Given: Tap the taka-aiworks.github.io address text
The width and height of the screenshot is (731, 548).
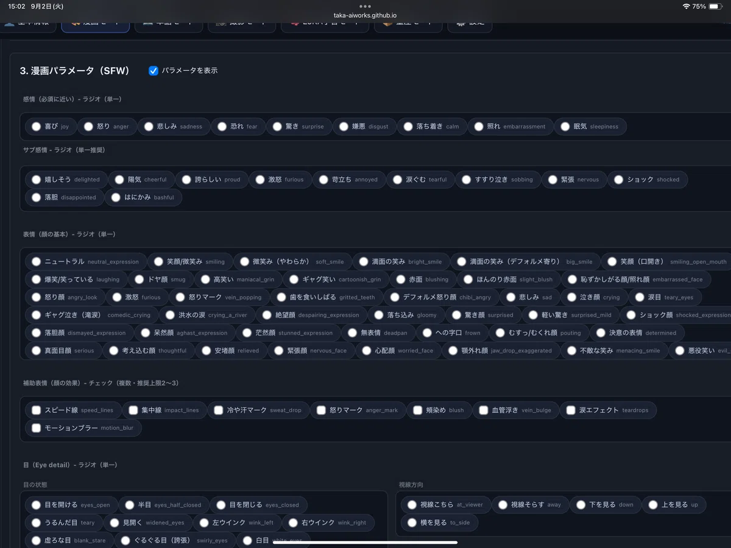Looking at the screenshot, I should tap(365, 16).
